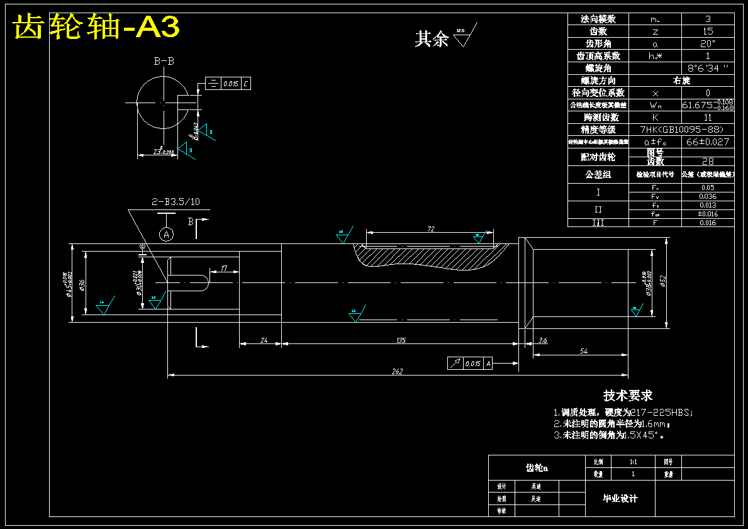Click the 61.675 span length value

pos(708,105)
